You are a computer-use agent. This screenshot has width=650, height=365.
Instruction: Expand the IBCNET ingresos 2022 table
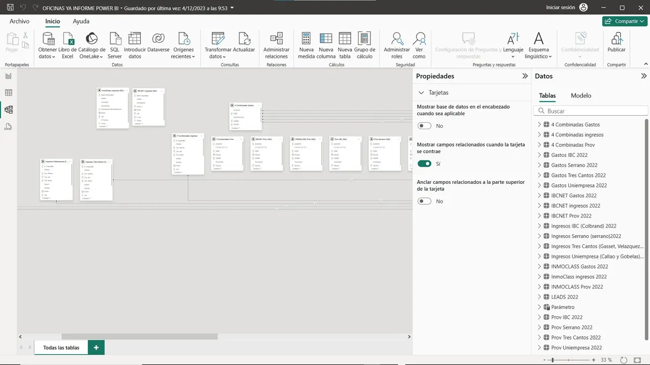click(x=539, y=205)
